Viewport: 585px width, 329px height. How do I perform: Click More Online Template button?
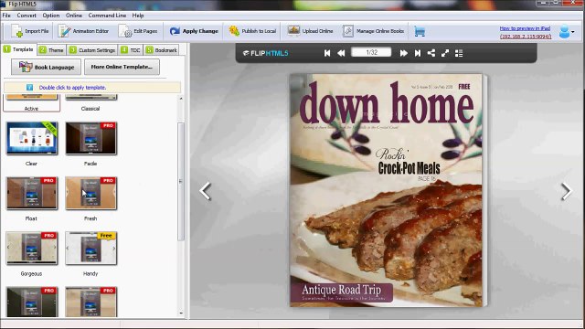122,67
